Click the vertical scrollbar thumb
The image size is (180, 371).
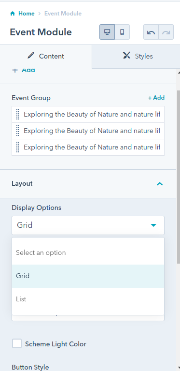tap(179, 177)
